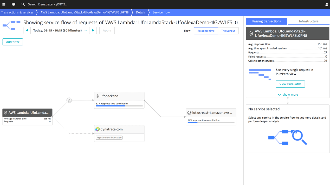Screen dimensions: 330x185
Task: Click the dynatrace.com logo icon
Action: (x=98, y=129)
